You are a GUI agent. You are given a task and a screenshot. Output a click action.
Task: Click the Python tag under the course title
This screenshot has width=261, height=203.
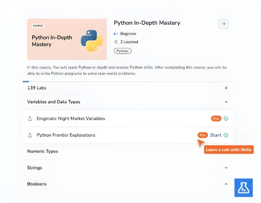pos(122,51)
